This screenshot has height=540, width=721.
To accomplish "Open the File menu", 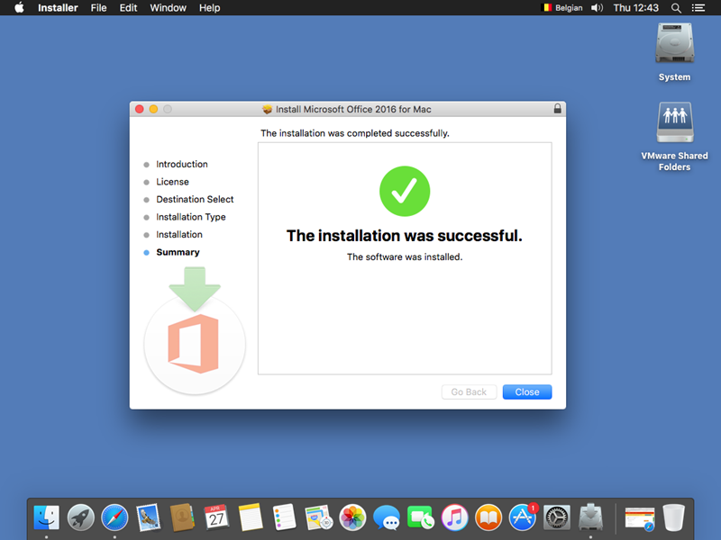I will 98,8.
